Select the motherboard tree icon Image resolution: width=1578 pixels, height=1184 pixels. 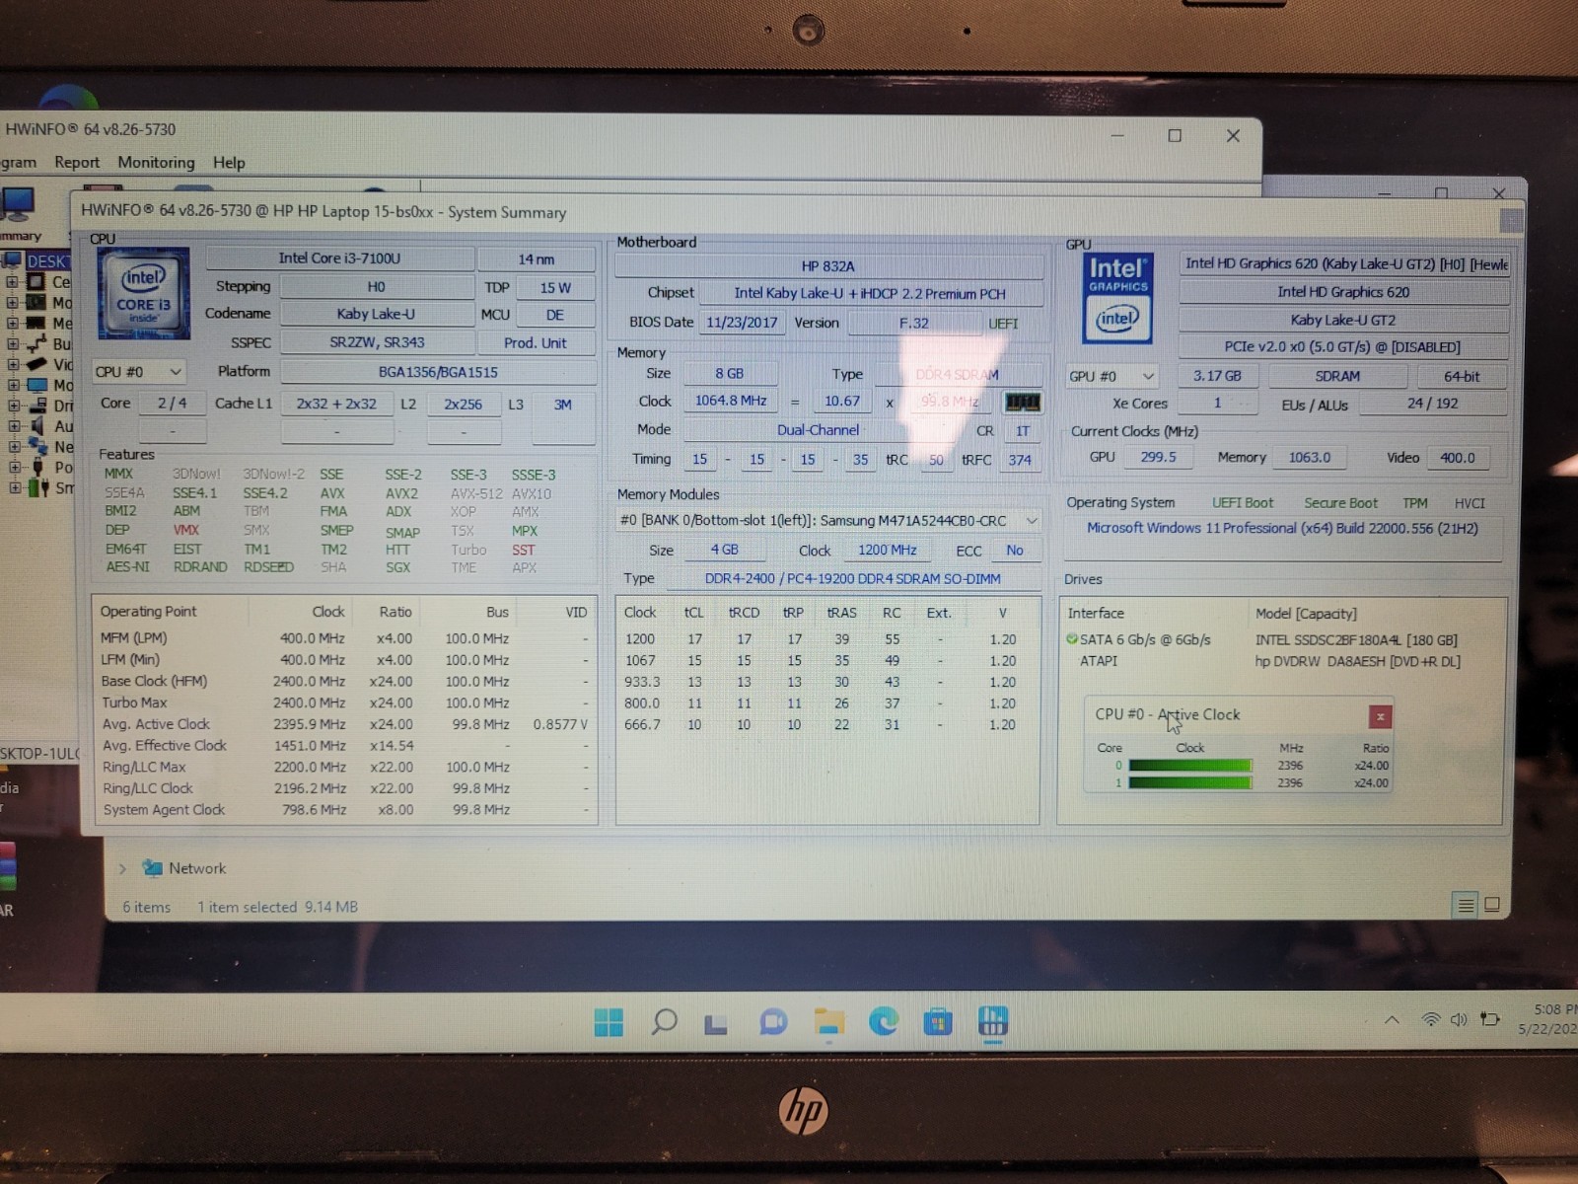pyautogui.click(x=36, y=303)
